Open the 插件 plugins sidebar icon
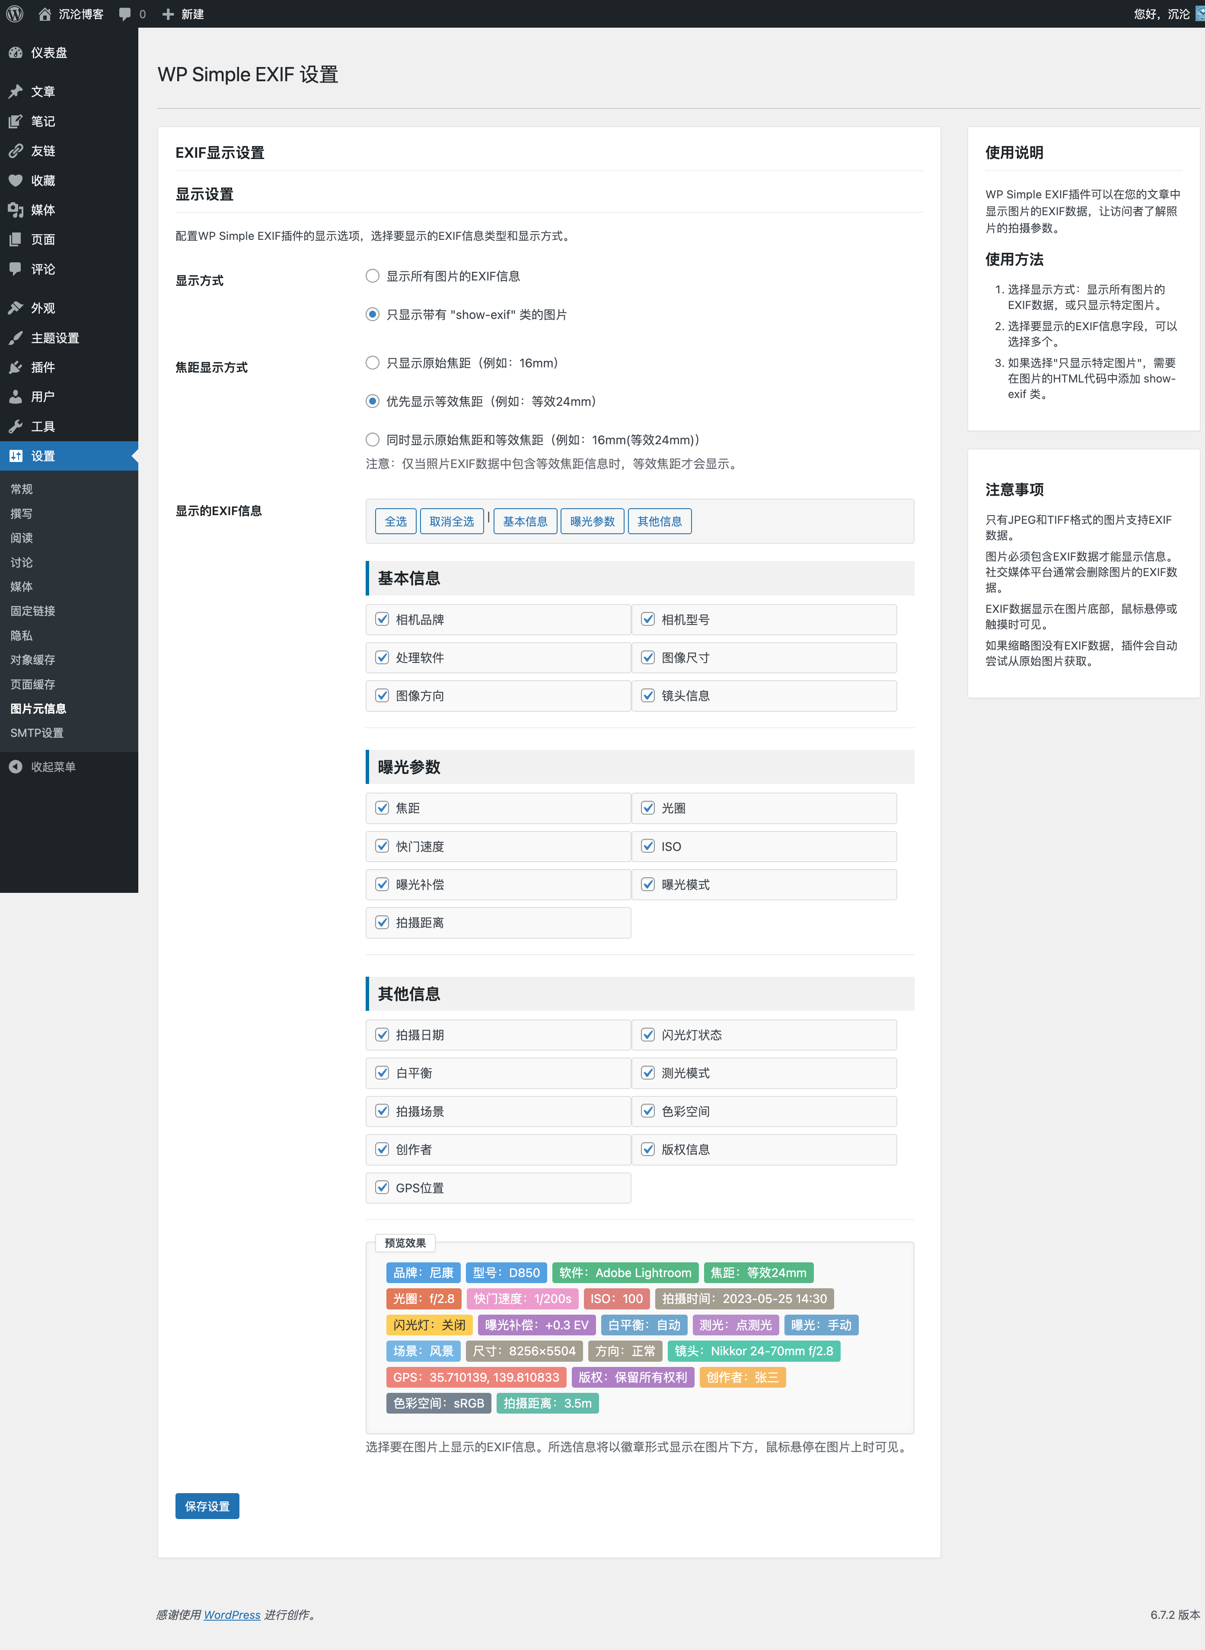This screenshot has width=1205, height=1650. click(x=16, y=367)
